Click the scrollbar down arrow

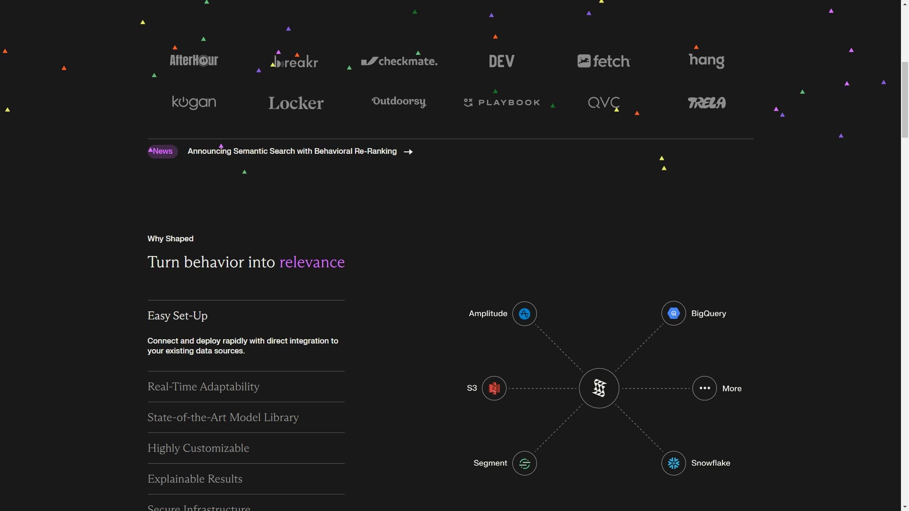pos(905,507)
